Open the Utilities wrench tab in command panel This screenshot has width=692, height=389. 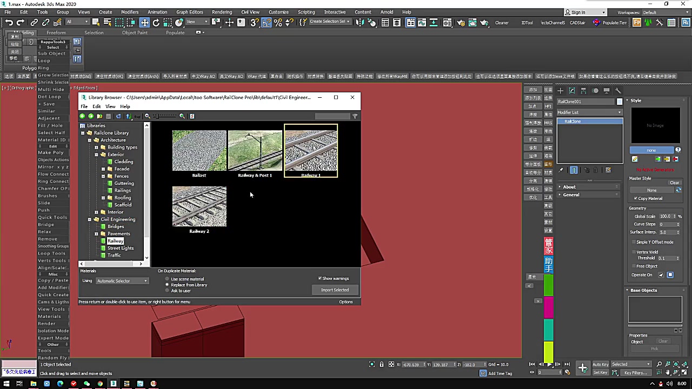tap(618, 91)
